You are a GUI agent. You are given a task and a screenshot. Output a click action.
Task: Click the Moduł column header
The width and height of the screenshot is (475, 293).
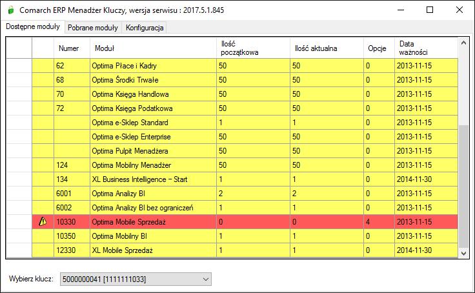tap(153, 48)
